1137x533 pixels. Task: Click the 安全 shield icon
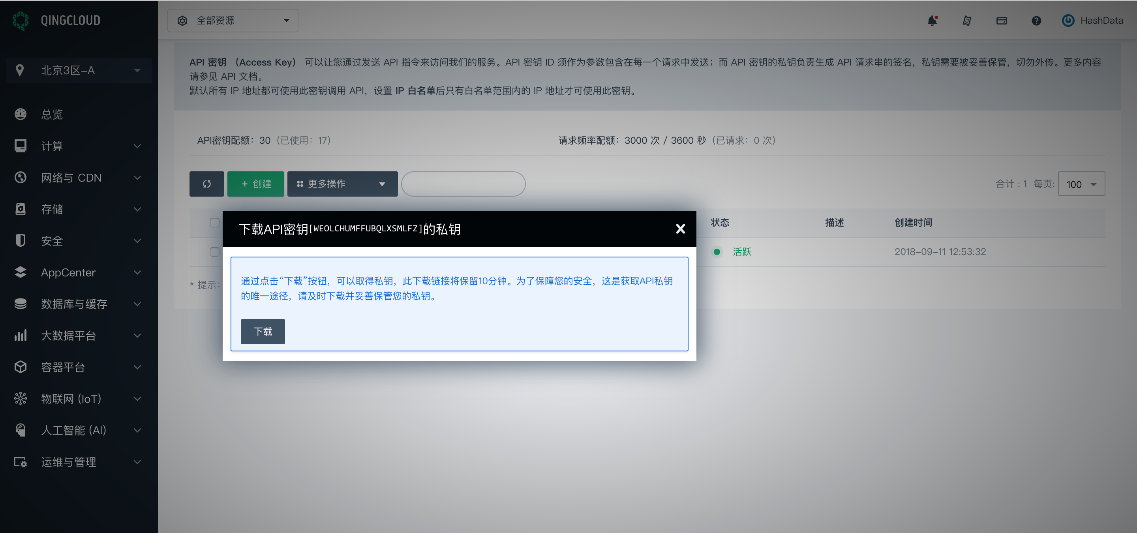(x=20, y=240)
